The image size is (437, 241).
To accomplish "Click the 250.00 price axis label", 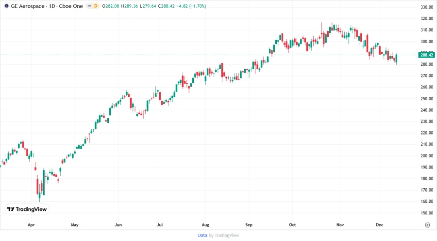I will (427, 99).
